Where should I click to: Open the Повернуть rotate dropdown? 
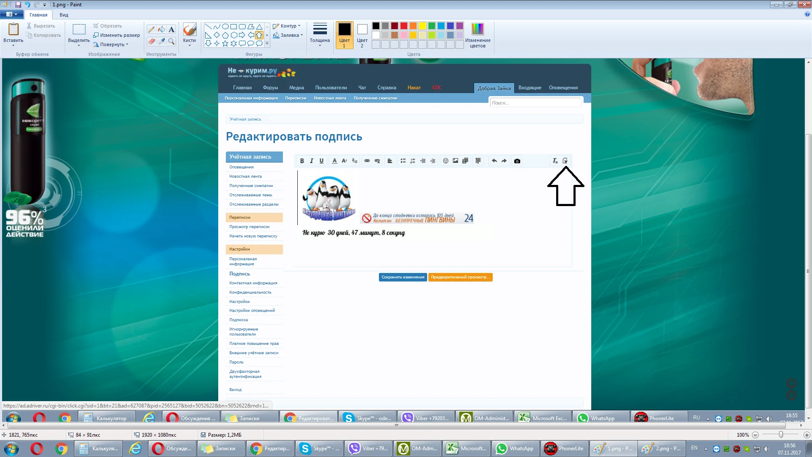pyautogui.click(x=112, y=44)
